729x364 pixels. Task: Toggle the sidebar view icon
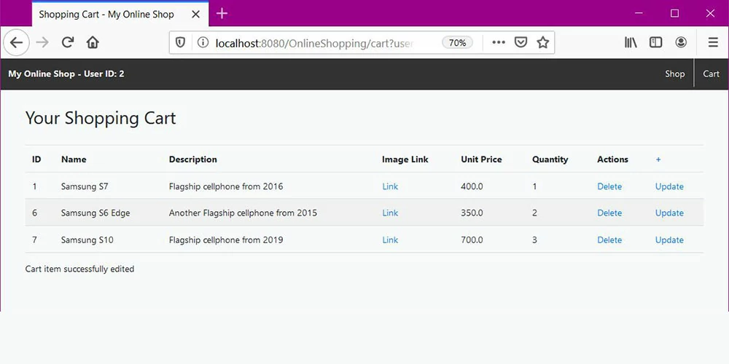coord(655,43)
